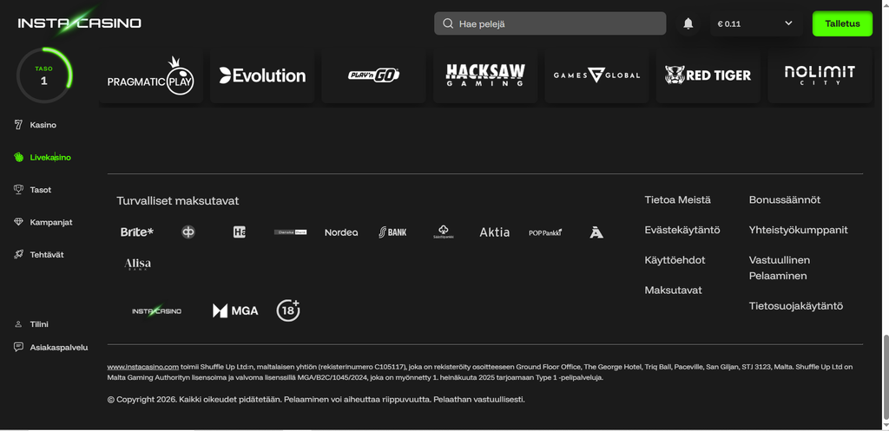
Task: Open the Yhteistyökumppanit link
Action: point(799,230)
